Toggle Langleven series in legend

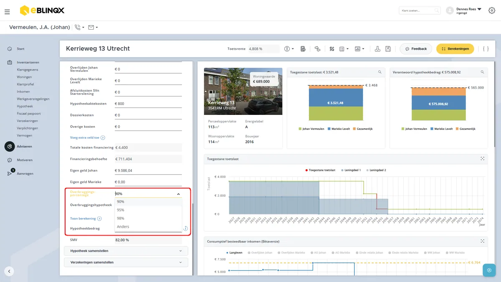(235, 253)
